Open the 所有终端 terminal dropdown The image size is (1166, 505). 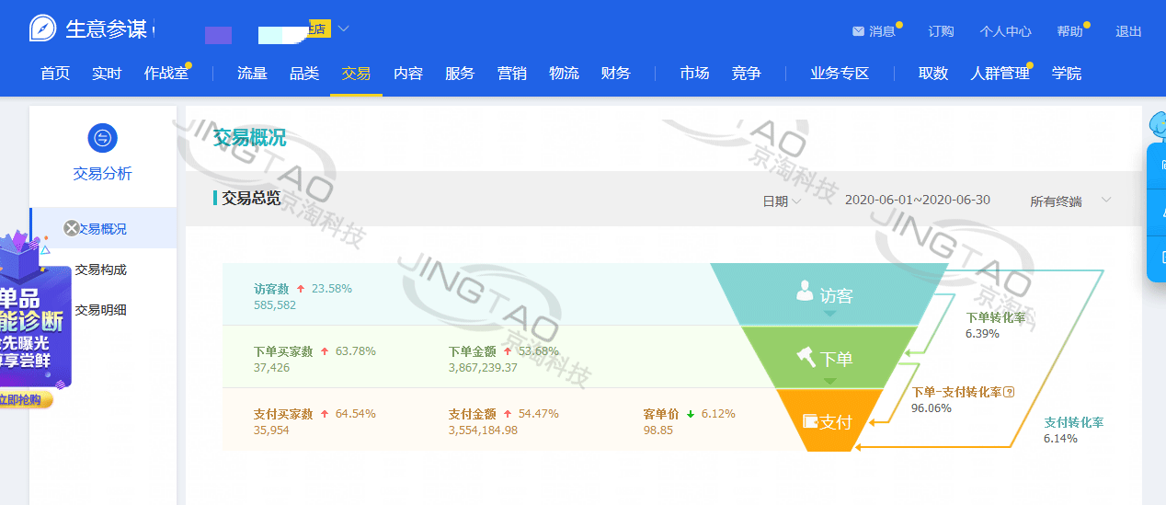pyautogui.click(x=1071, y=201)
